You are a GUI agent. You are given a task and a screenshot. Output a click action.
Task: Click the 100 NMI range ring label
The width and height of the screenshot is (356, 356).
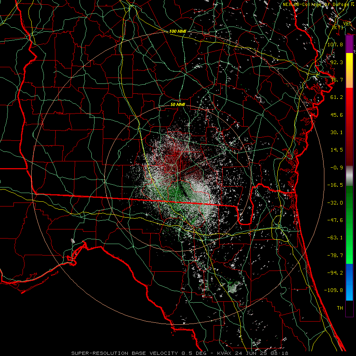click(178, 31)
